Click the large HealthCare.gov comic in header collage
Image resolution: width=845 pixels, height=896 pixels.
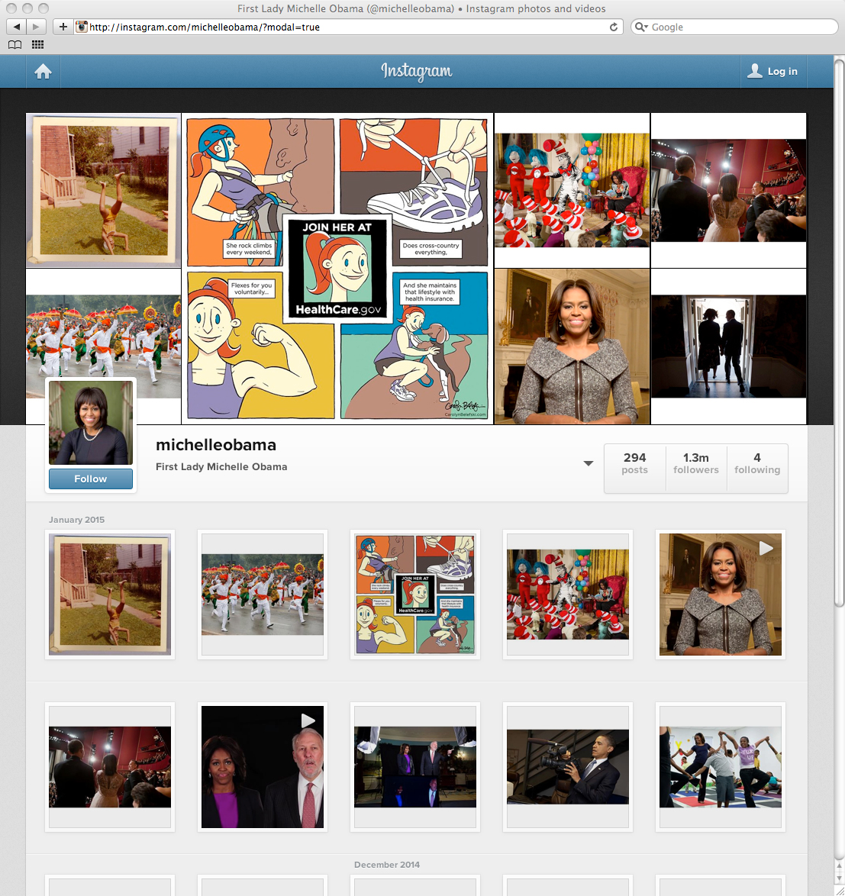coord(337,269)
